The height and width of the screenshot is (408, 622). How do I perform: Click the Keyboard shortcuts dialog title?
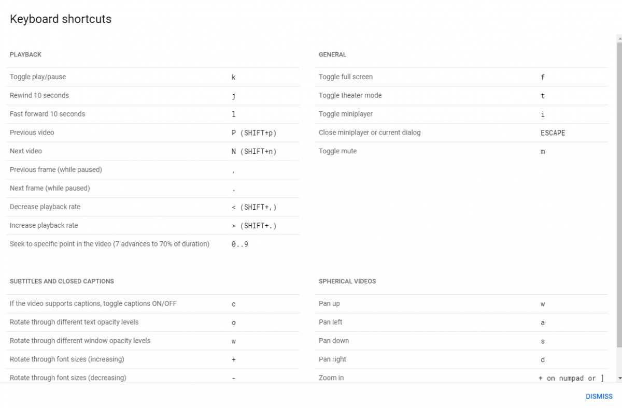coord(61,19)
